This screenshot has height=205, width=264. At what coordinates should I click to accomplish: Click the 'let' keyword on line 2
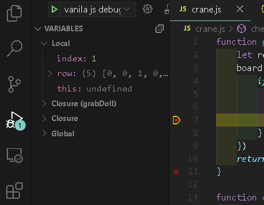point(245,55)
